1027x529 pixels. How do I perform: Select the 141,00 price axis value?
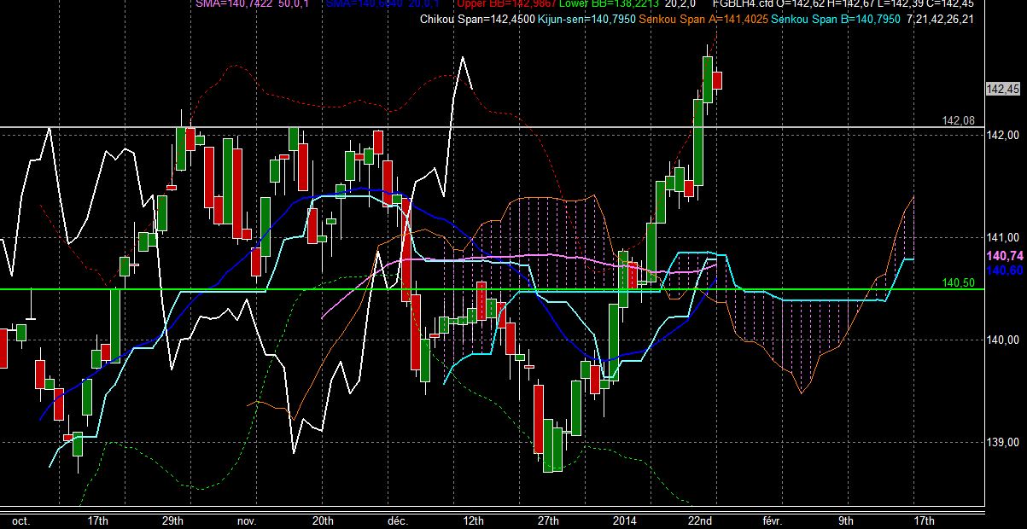pyautogui.click(x=1004, y=238)
